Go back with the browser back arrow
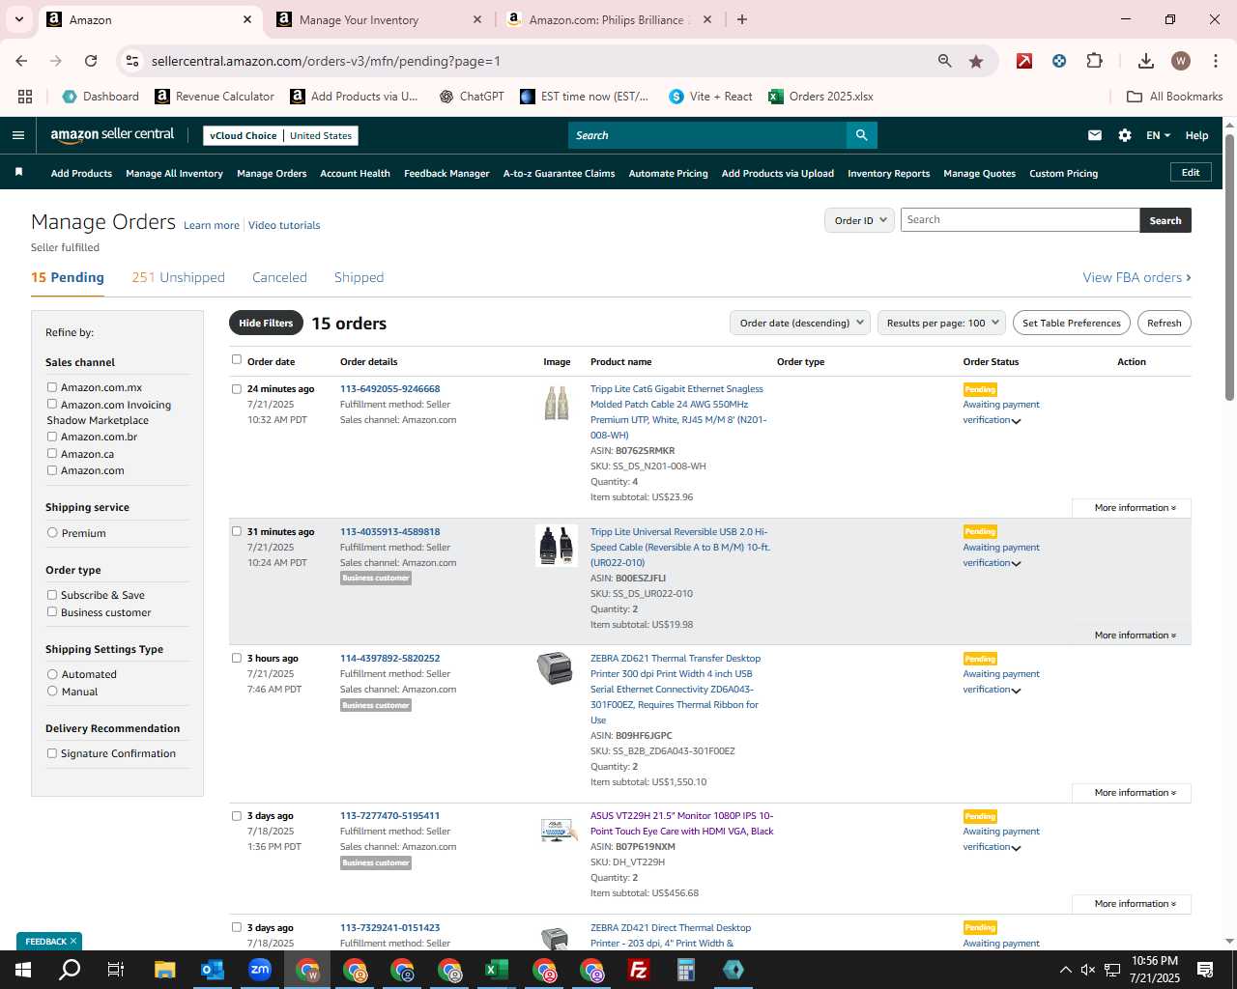Image resolution: width=1237 pixels, height=989 pixels. click(x=21, y=61)
